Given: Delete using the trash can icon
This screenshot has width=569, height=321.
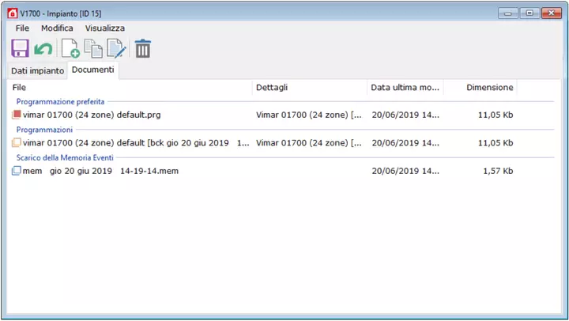Looking at the screenshot, I should coord(143,49).
